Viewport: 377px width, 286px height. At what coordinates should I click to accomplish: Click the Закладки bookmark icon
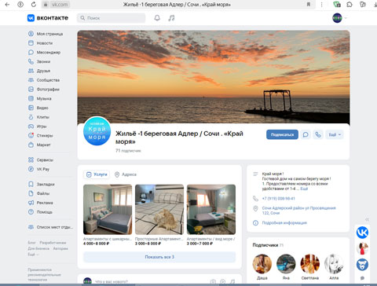[x=31, y=184]
